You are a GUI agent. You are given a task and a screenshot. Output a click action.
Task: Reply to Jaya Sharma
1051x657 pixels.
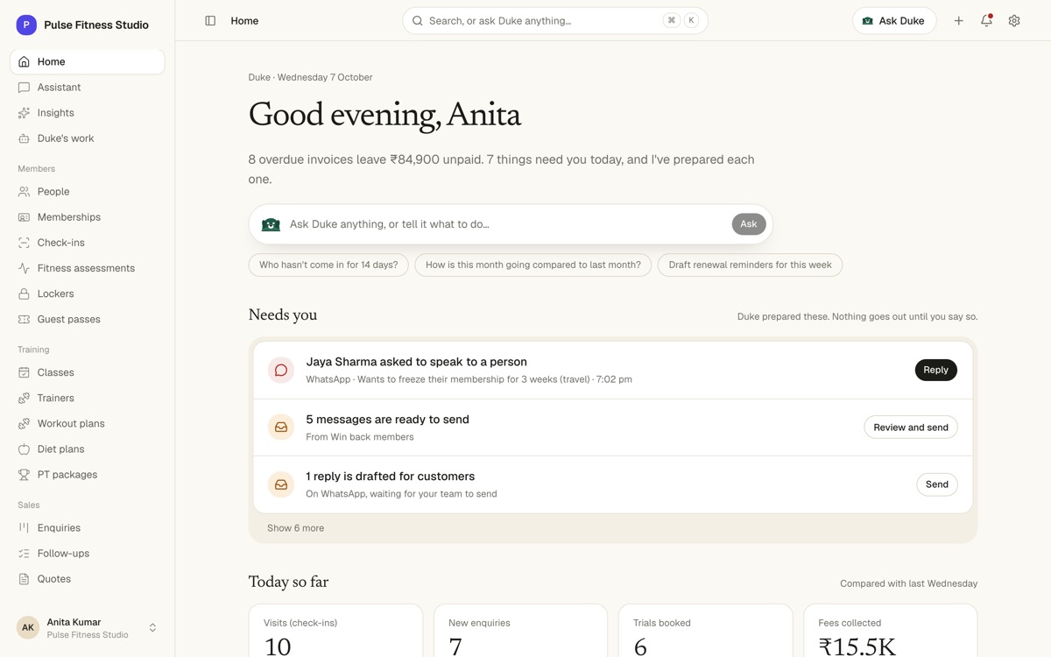935,371
